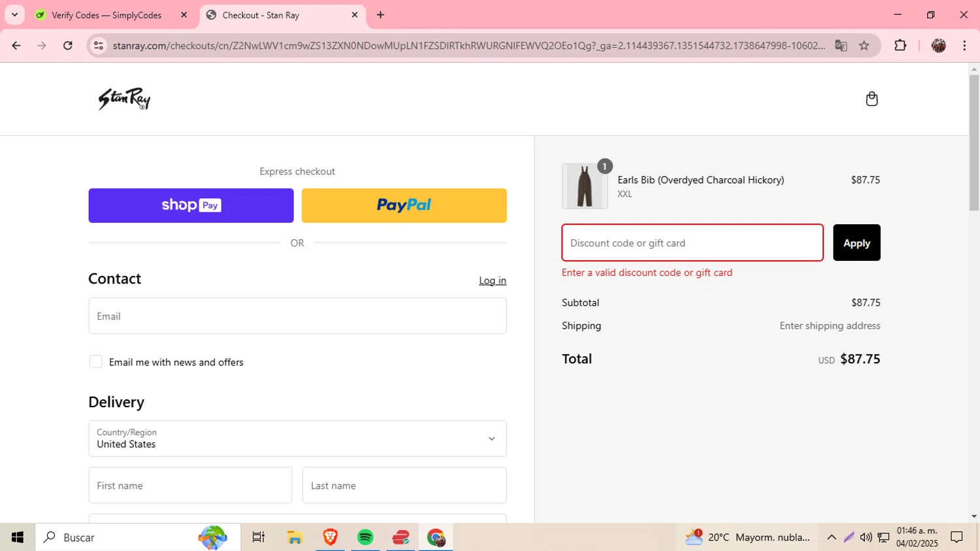Viewport: 980px width, 551px height.
Task: Click the scrollbar down arrow
Action: pos(974,516)
